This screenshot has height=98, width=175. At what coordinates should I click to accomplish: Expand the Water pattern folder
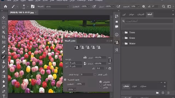(x=123, y=44)
